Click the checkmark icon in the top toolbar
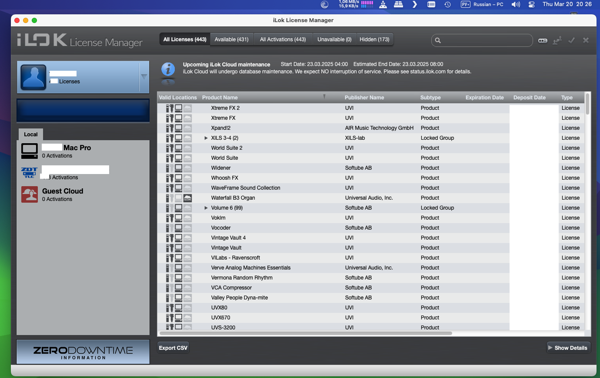The image size is (600, 378). coord(572,40)
